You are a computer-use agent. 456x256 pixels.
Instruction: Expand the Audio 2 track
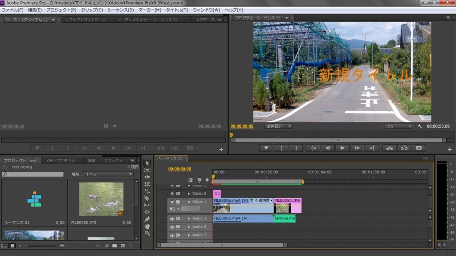[x=189, y=227]
